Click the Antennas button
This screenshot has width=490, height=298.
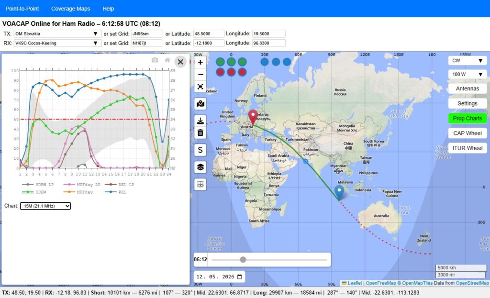click(x=468, y=88)
